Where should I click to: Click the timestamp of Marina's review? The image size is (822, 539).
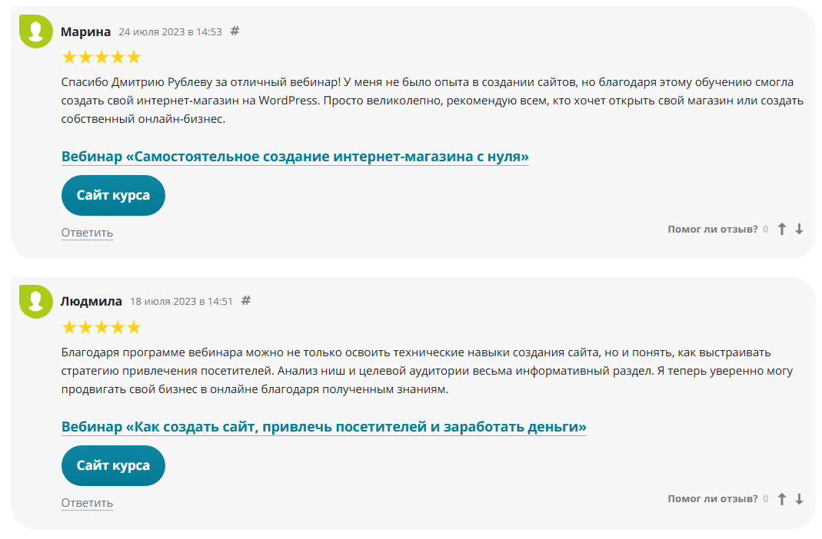pyautogui.click(x=171, y=31)
